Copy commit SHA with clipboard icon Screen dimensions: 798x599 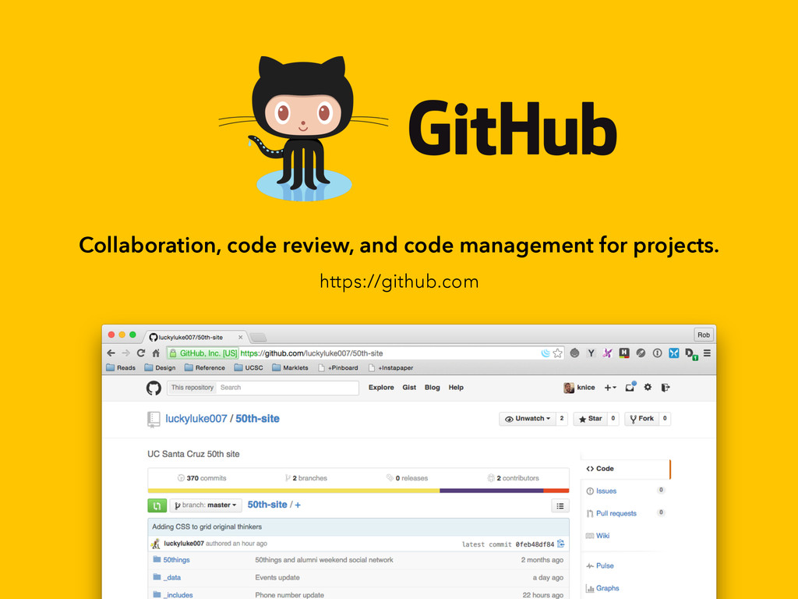pyautogui.click(x=561, y=544)
